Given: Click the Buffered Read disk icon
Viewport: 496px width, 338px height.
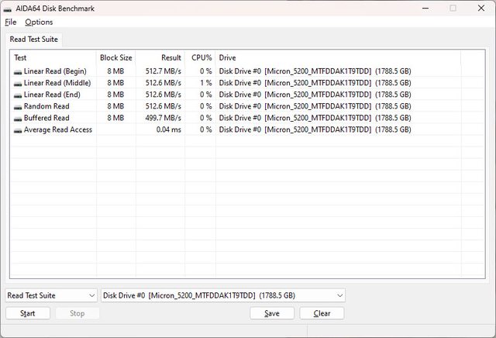Looking at the screenshot, I should [x=18, y=119].
